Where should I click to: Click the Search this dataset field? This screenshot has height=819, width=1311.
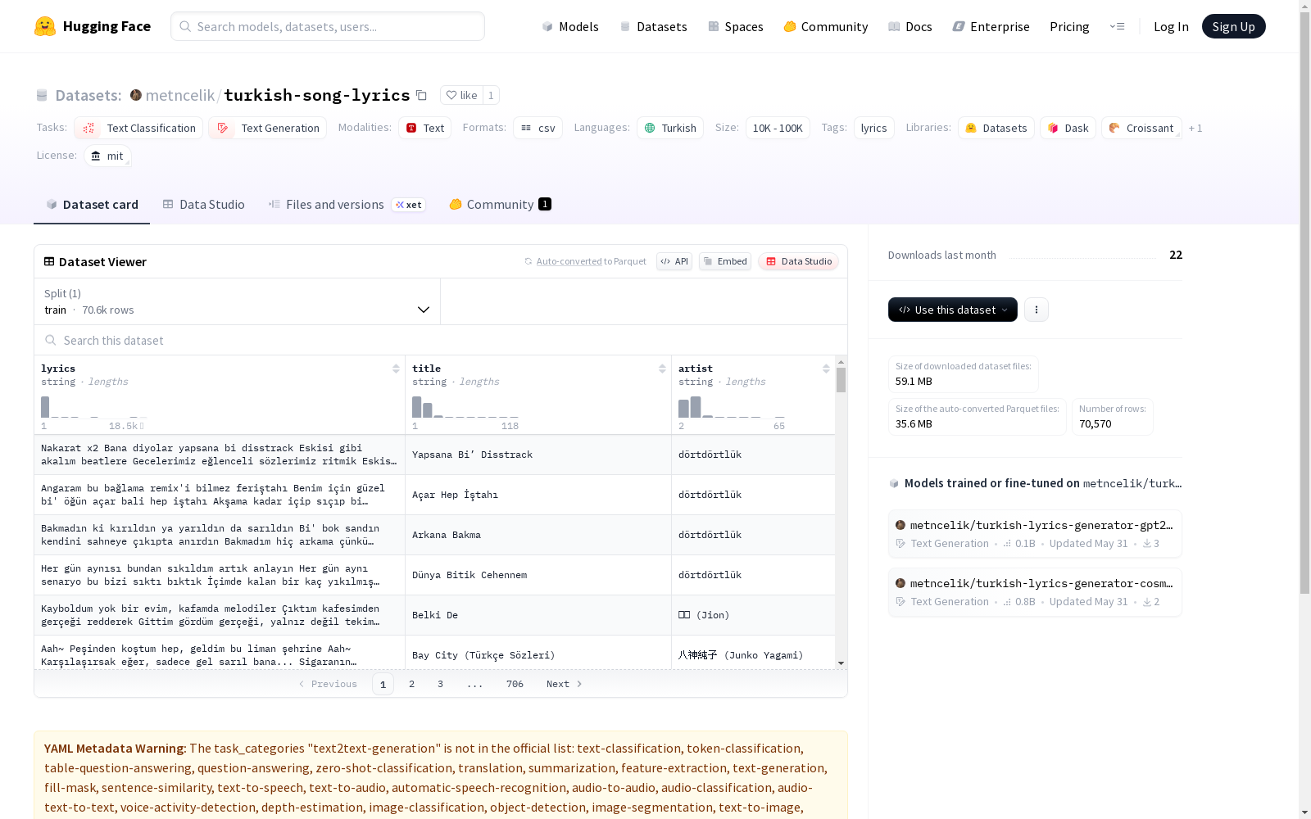coord(441,340)
